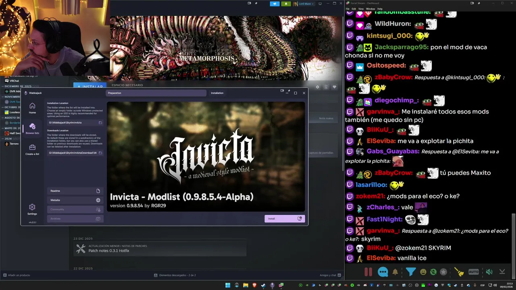Click the disabled Archives button
The image size is (516, 290).
click(x=75, y=219)
